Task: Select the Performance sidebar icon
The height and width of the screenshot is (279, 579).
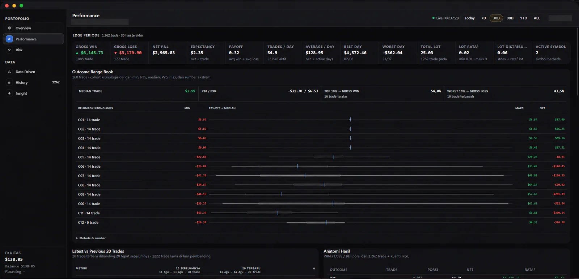Action: click(x=9, y=39)
